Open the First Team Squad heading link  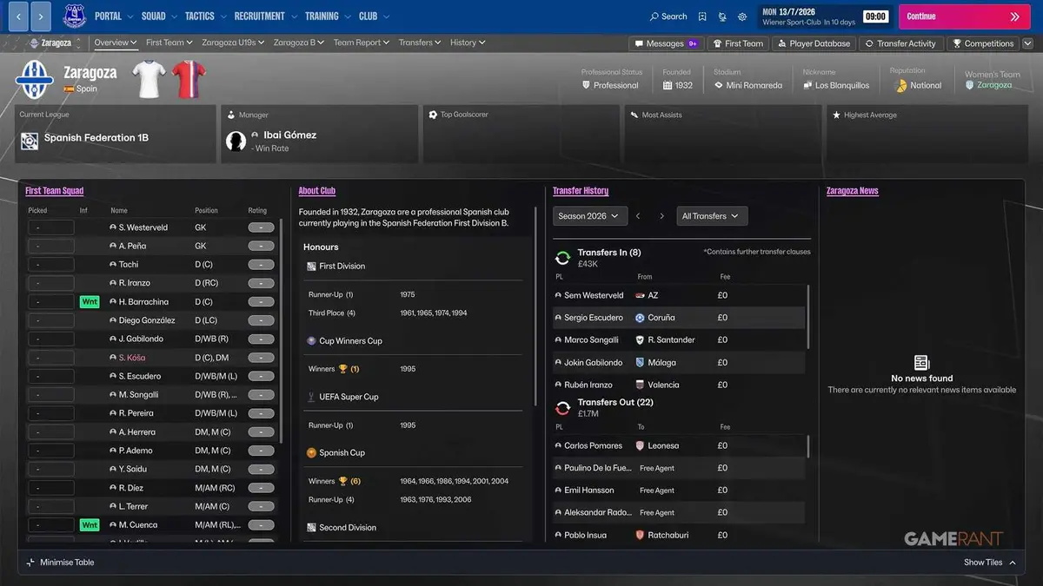[x=55, y=191]
